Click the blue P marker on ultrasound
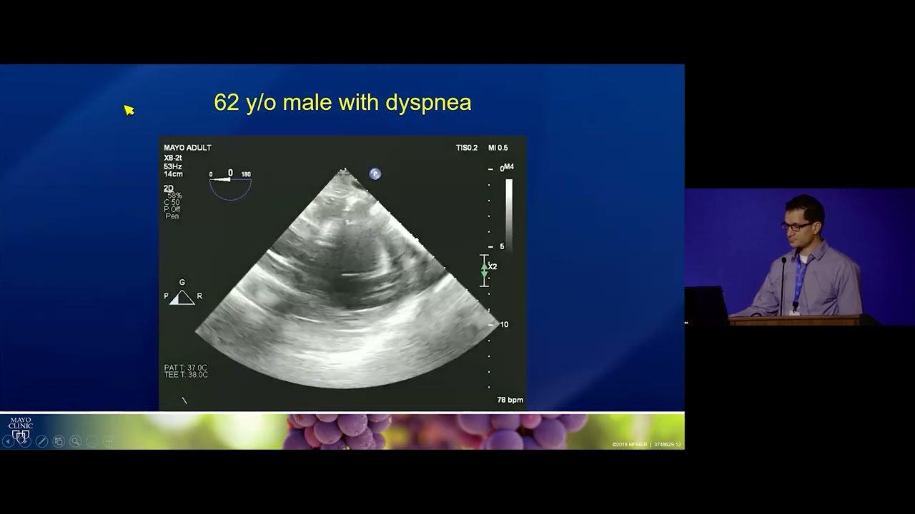The height and width of the screenshot is (514, 915). click(x=375, y=173)
